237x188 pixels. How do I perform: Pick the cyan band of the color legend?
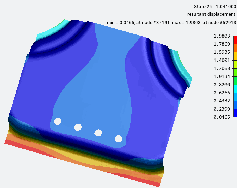[235, 89]
